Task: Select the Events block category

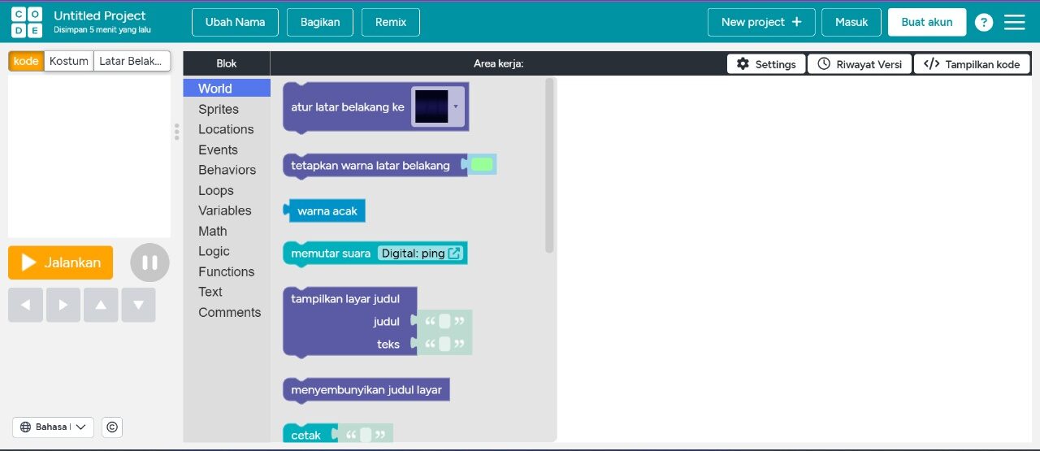Action: click(218, 150)
